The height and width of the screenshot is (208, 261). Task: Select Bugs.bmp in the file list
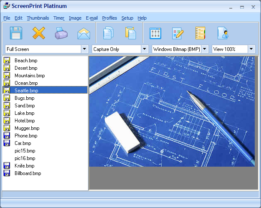[x=25, y=98]
